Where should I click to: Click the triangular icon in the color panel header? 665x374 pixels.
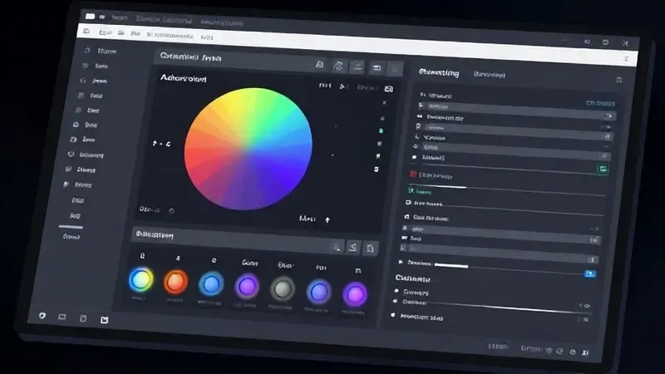point(319,65)
